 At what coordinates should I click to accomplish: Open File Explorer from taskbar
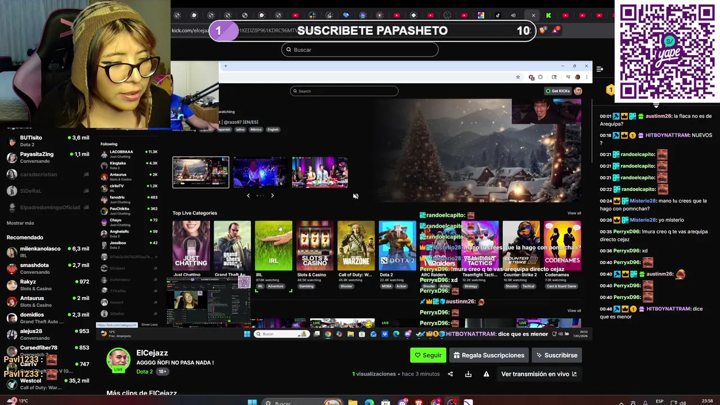[x=353, y=403]
